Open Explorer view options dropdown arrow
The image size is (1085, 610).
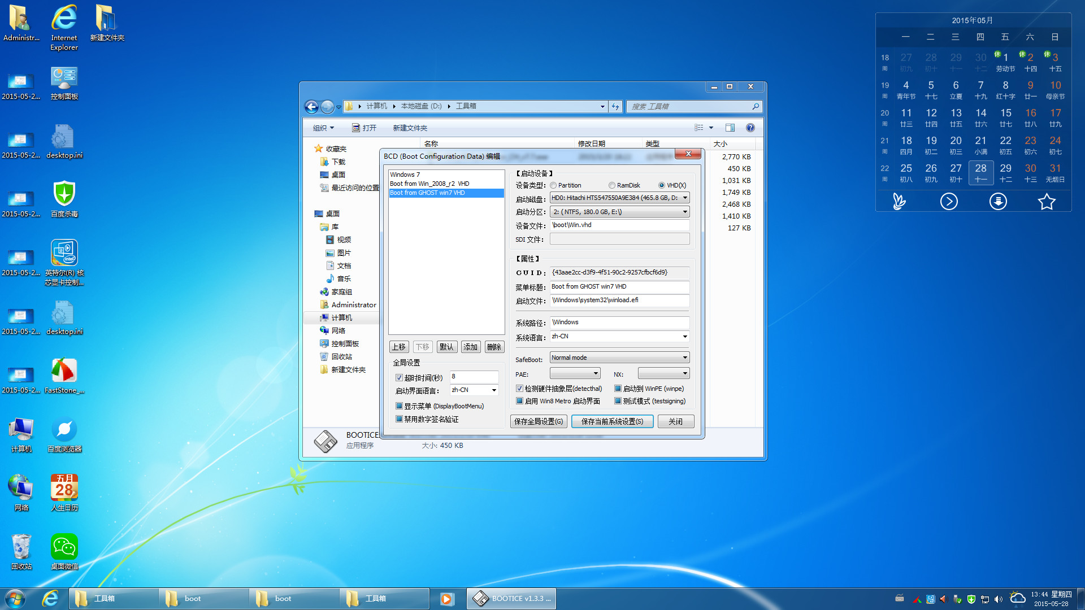711,128
